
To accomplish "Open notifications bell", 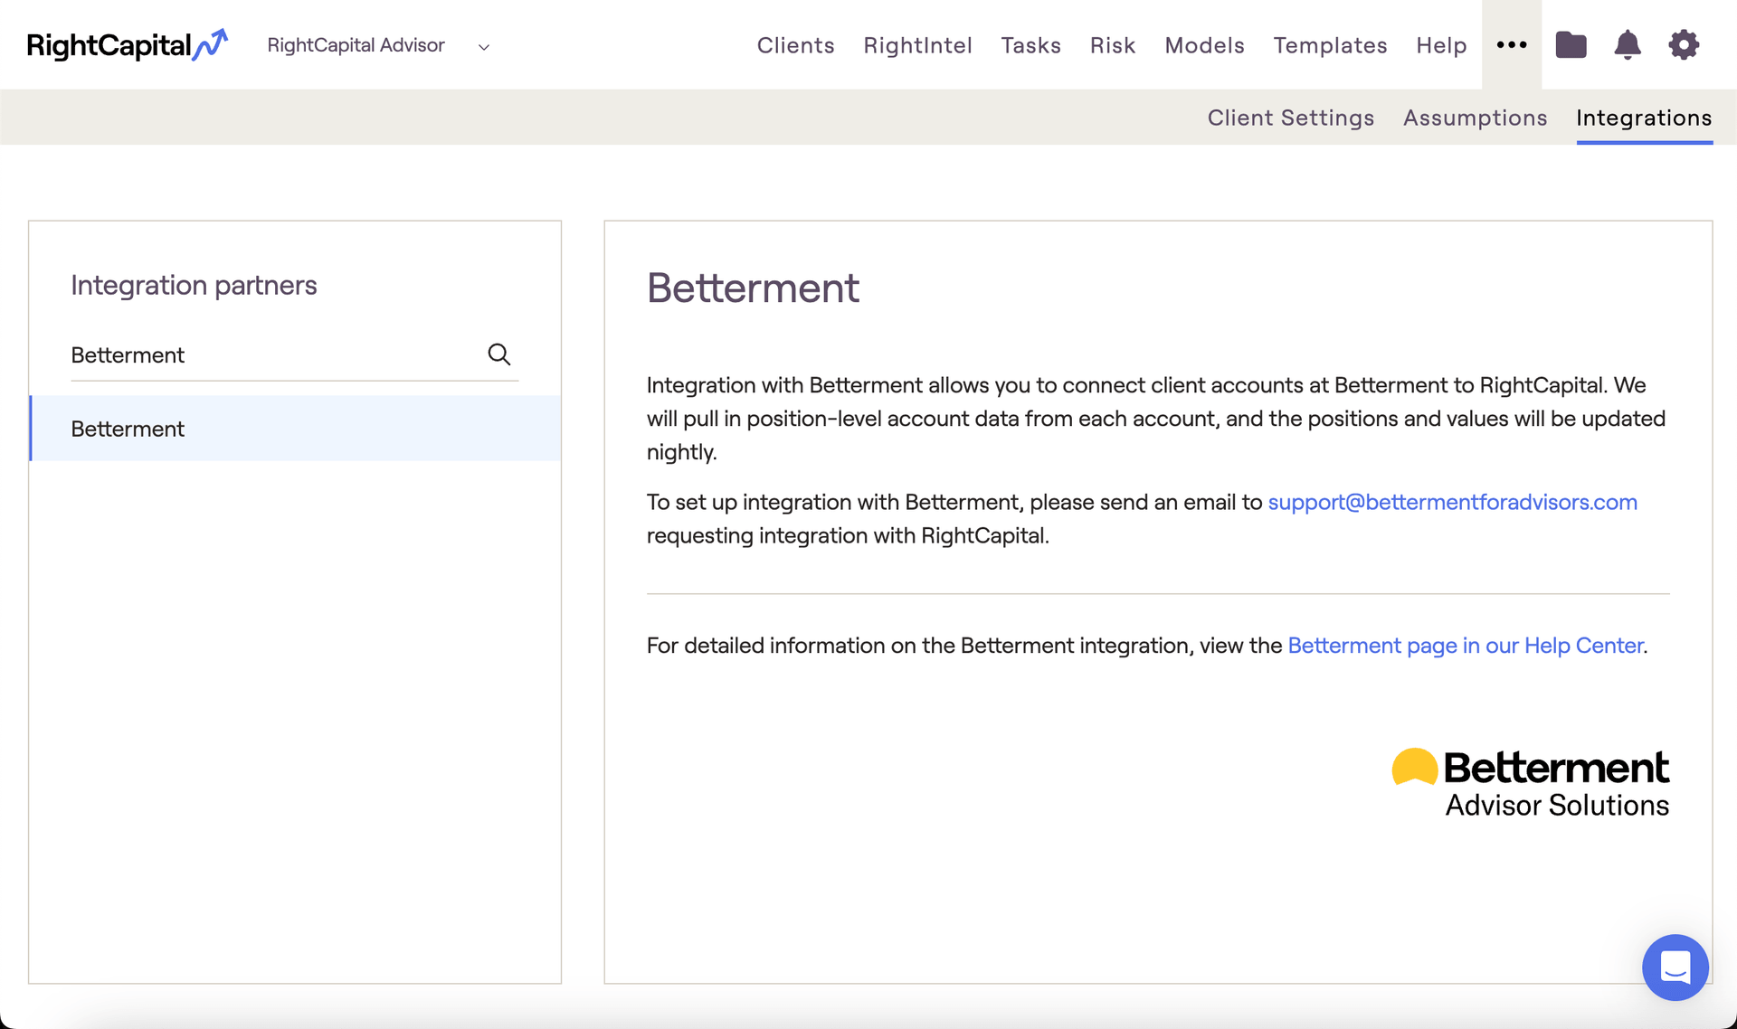I will coord(1628,44).
